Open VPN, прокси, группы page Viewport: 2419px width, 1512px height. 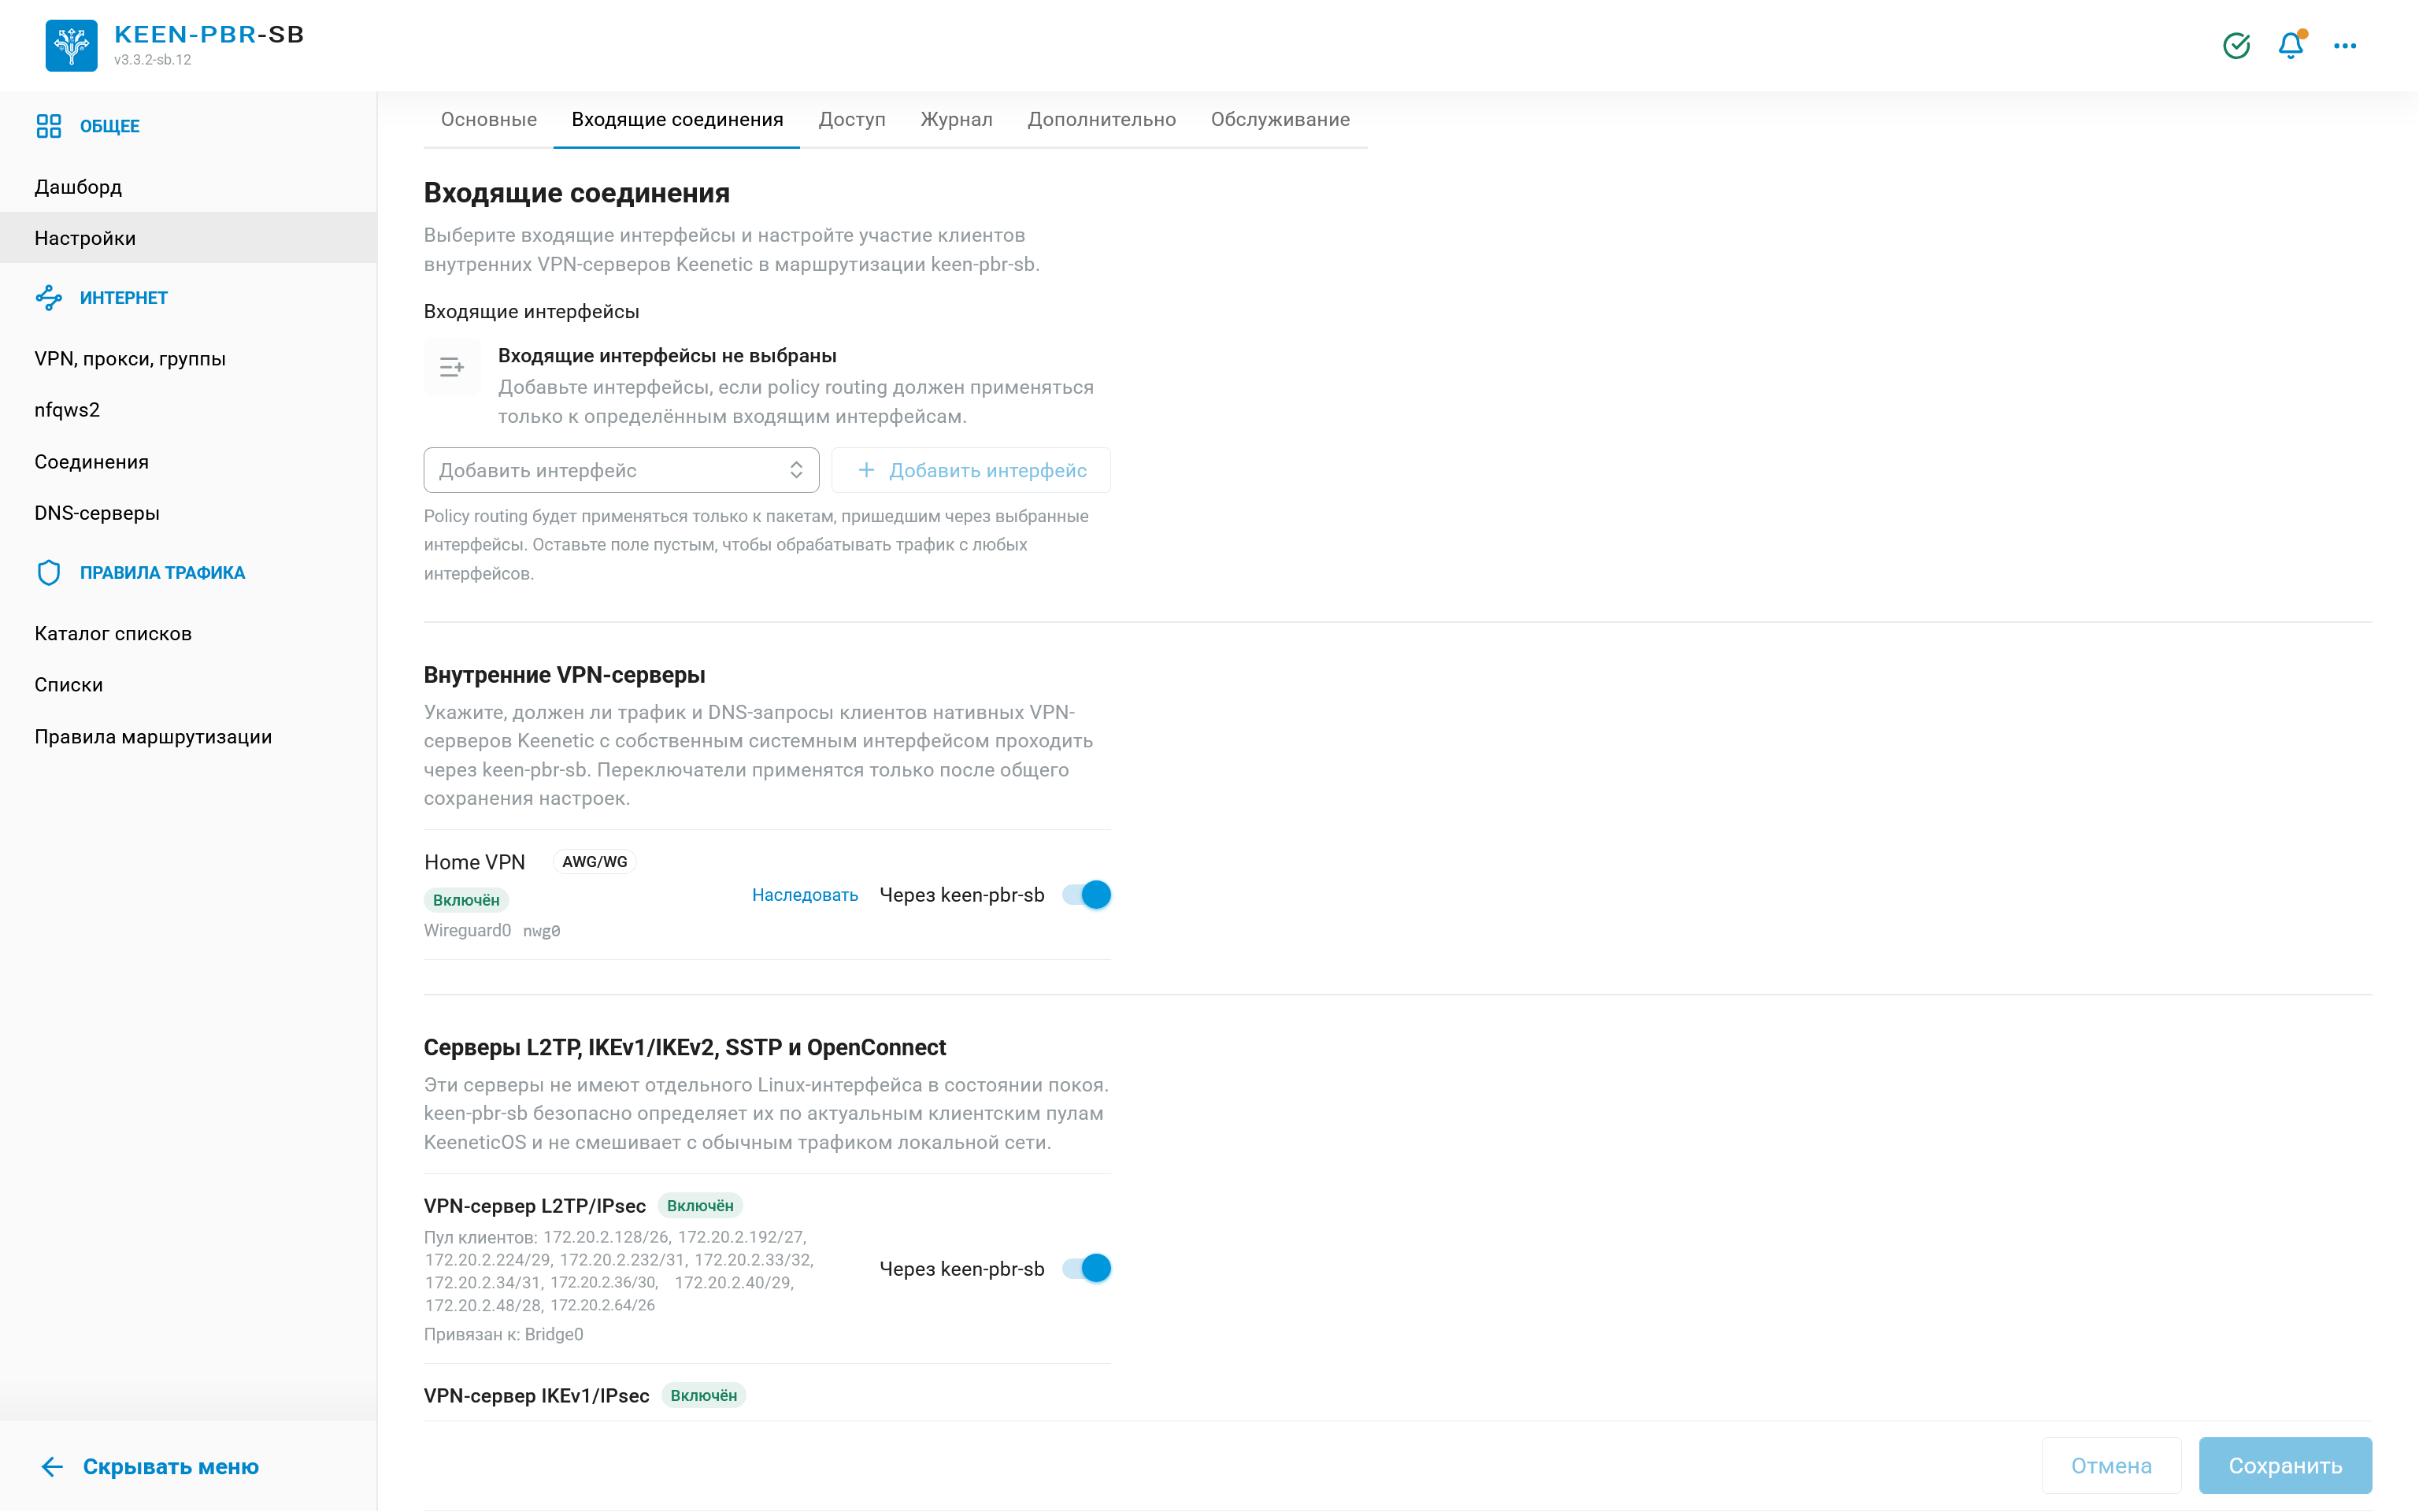(188, 358)
